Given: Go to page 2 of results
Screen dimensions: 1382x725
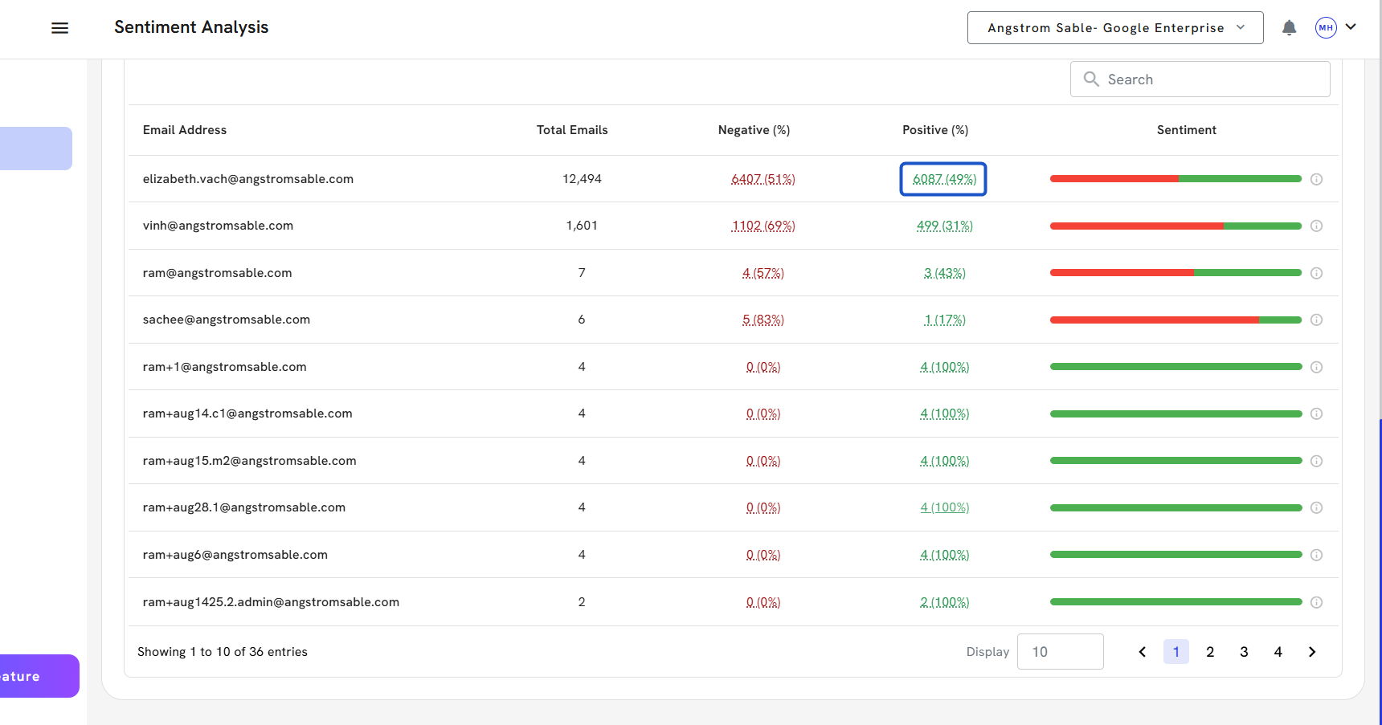Looking at the screenshot, I should point(1209,652).
